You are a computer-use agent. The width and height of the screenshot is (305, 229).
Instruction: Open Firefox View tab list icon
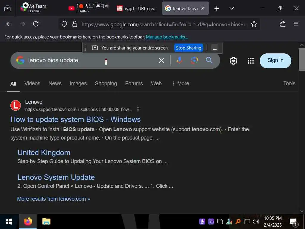[7, 8]
